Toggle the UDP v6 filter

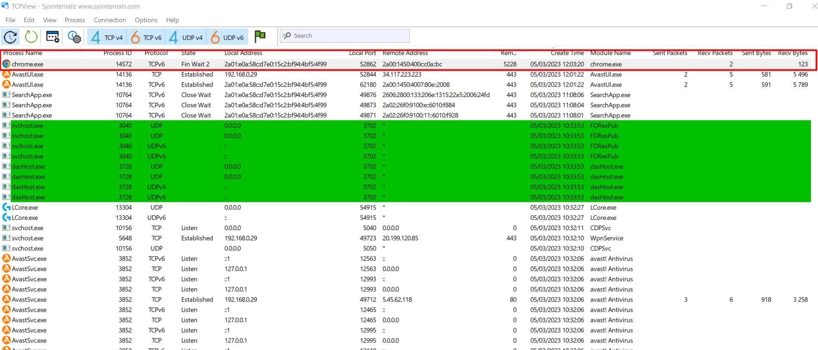227,37
